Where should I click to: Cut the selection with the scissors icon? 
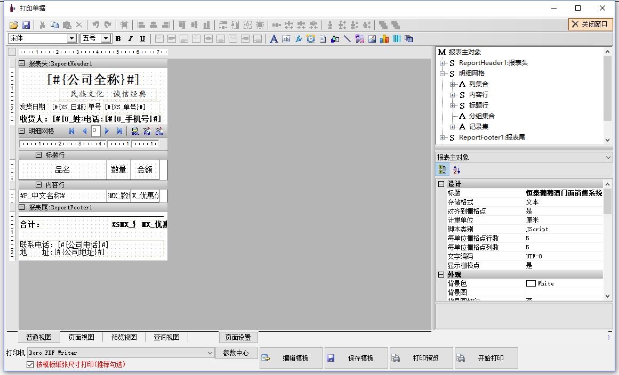[x=42, y=25]
